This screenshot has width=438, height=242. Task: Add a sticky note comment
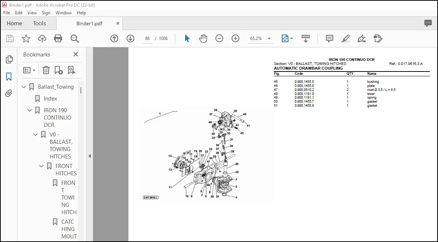[330, 38]
